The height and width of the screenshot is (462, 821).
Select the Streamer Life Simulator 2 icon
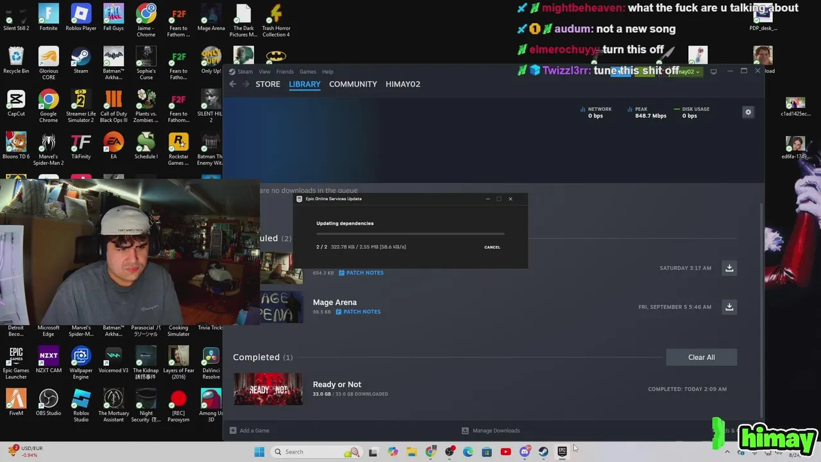coord(81,106)
